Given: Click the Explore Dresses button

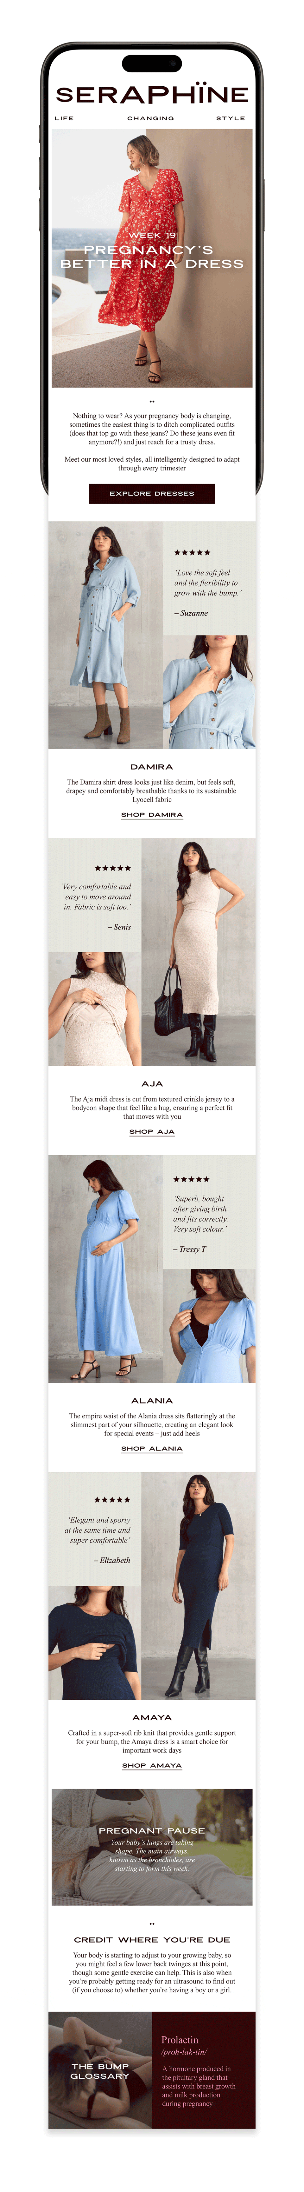Looking at the screenshot, I should click(152, 494).
